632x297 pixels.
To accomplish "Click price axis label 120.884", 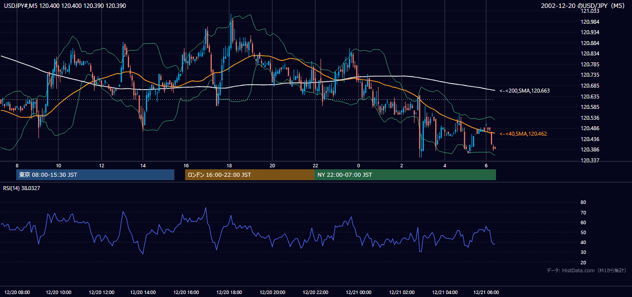I will pyautogui.click(x=590, y=43).
